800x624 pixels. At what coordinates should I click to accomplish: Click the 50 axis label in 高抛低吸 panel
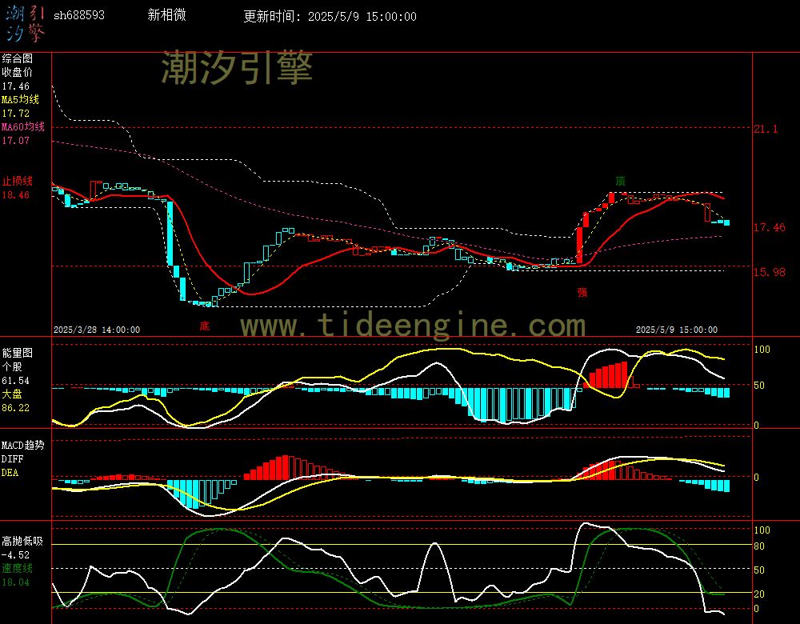pos(759,570)
